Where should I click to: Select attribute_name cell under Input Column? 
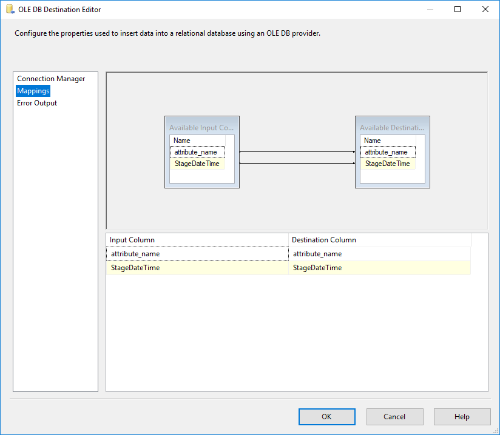coord(197,254)
